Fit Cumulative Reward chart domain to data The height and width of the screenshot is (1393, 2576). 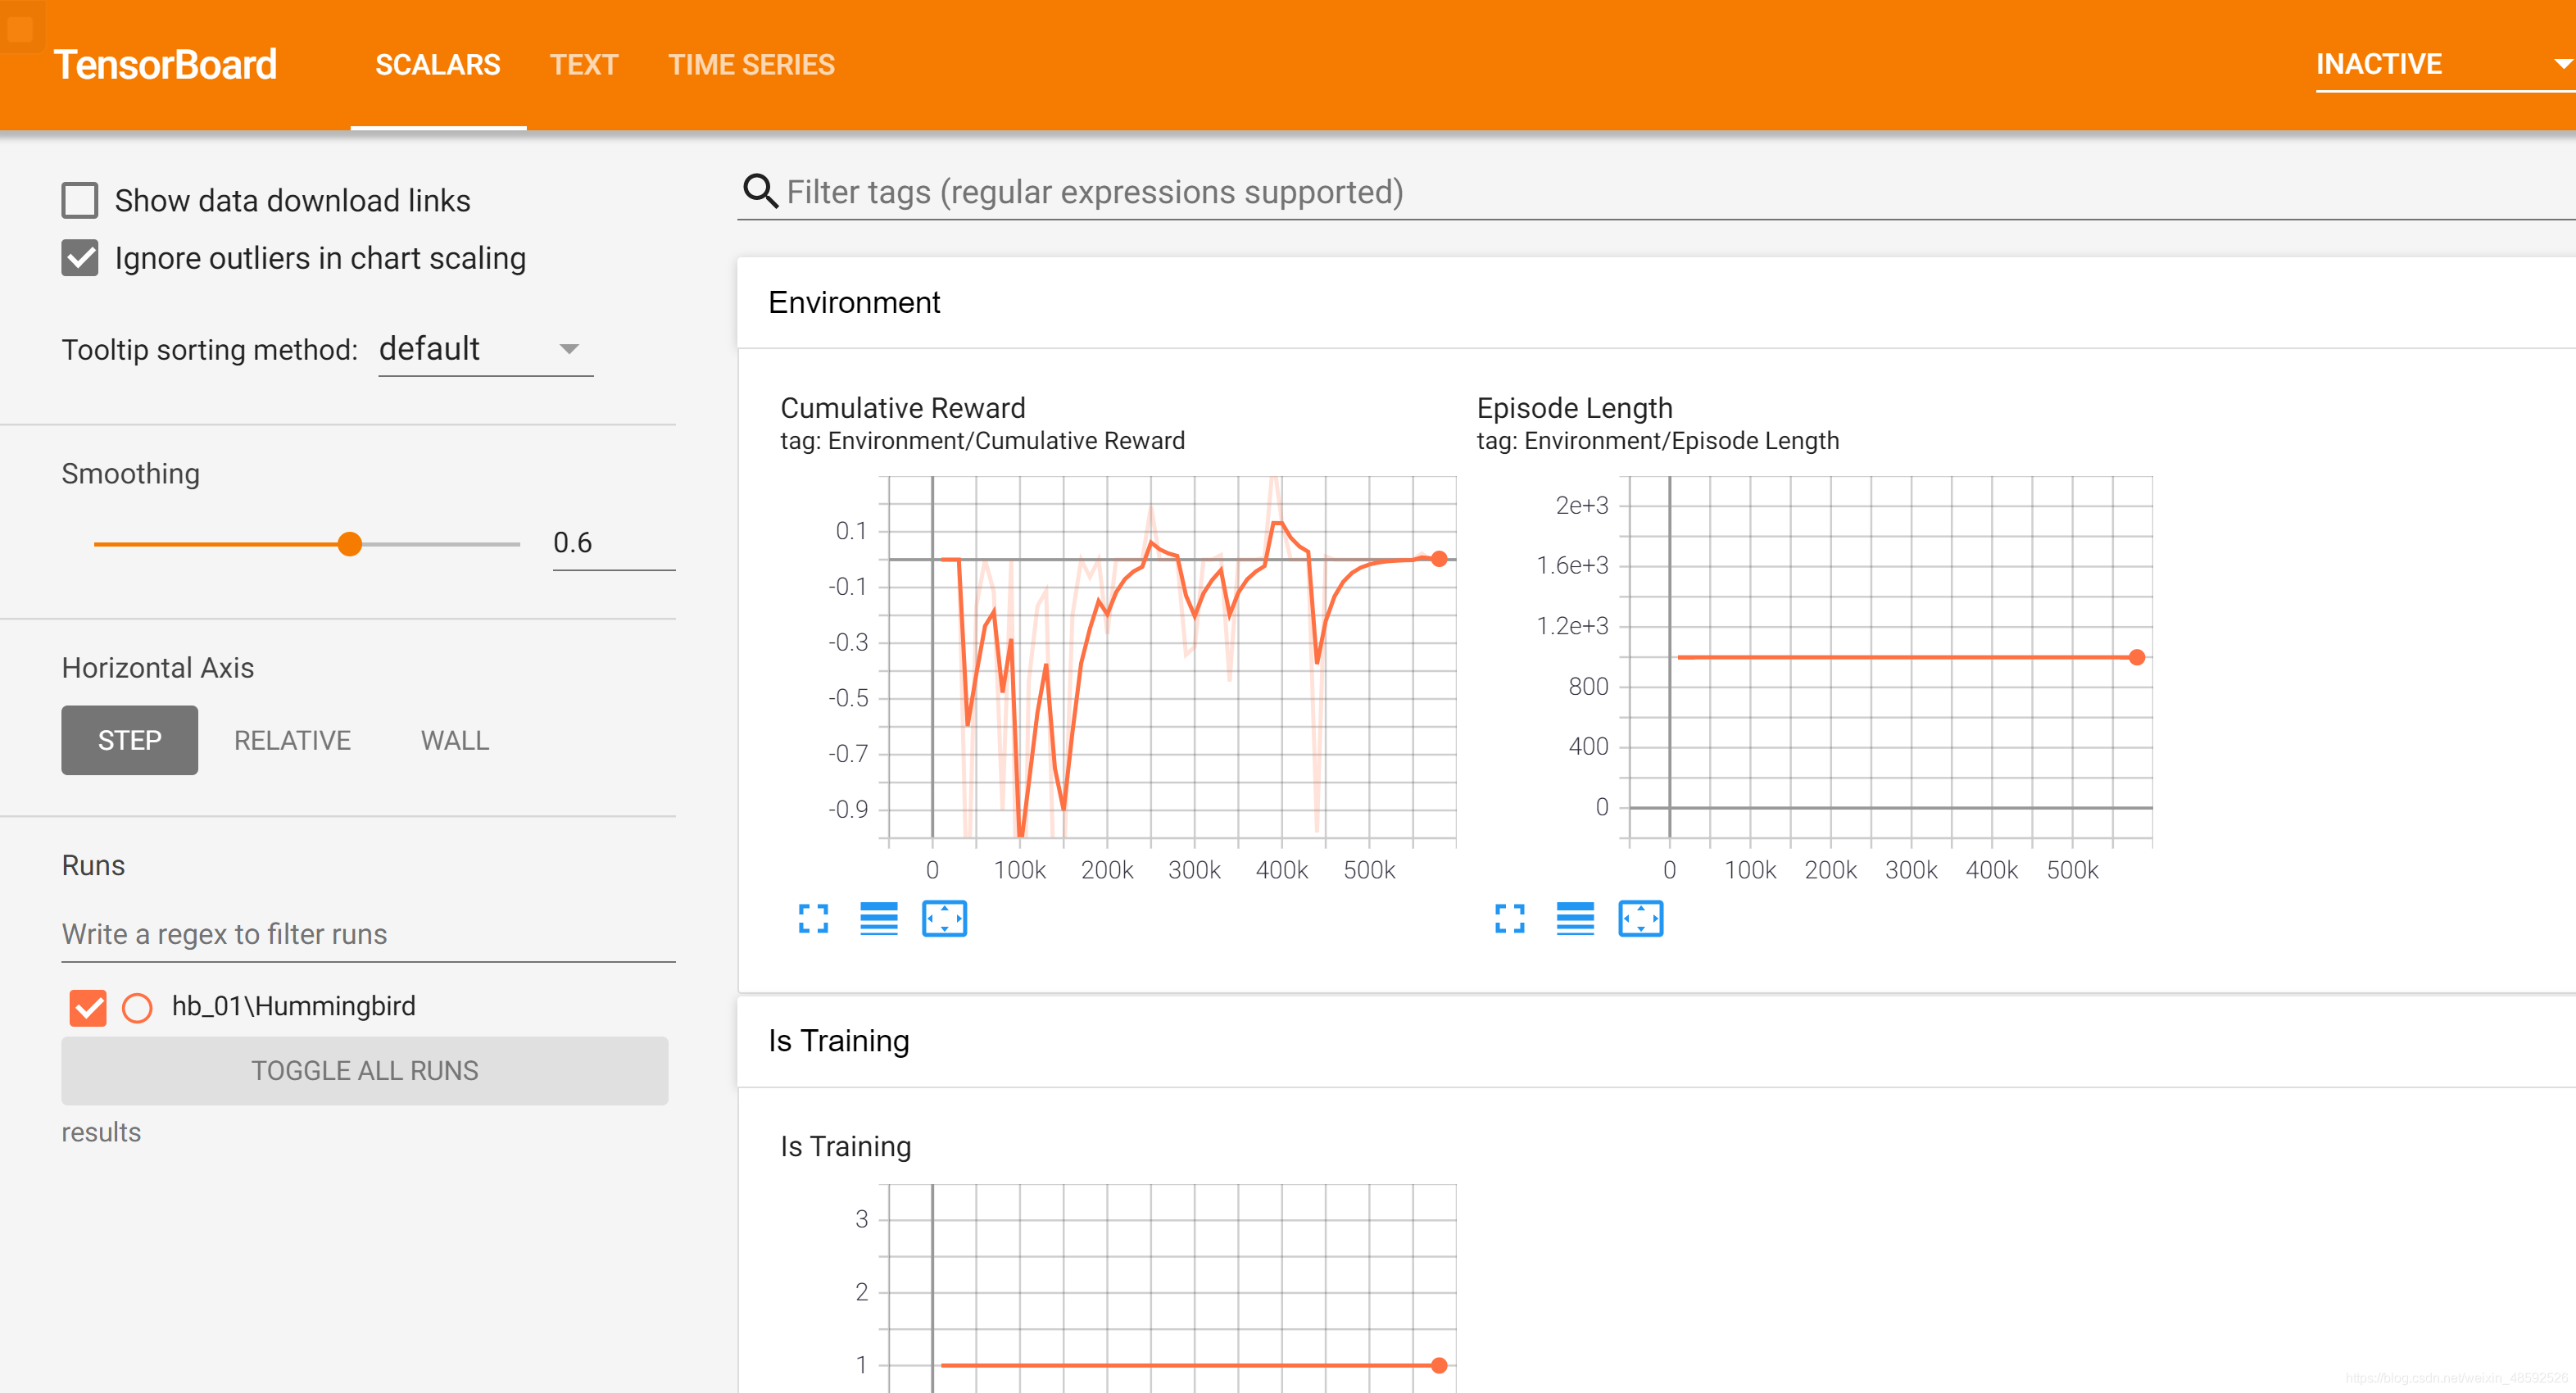pos(944,918)
